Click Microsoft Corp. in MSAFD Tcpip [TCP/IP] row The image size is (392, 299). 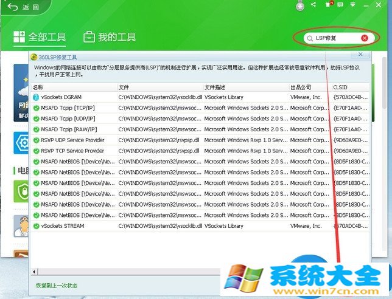click(309, 108)
